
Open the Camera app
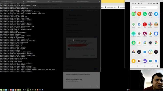click(150, 43)
